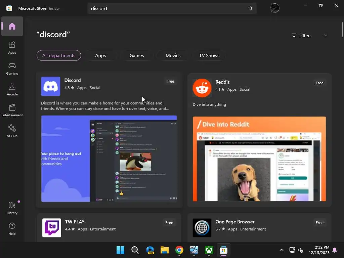Screen dimensions: 344x258
Task: Open the Library in sidebar
Action: pos(12,208)
